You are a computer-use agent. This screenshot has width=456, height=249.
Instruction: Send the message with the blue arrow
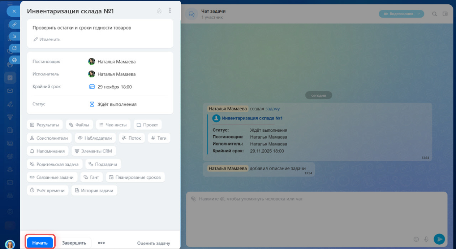click(x=439, y=239)
